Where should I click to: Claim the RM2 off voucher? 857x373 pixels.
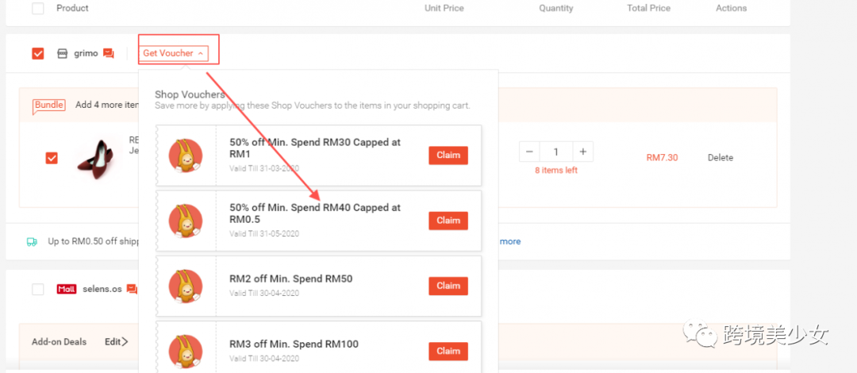coord(448,286)
